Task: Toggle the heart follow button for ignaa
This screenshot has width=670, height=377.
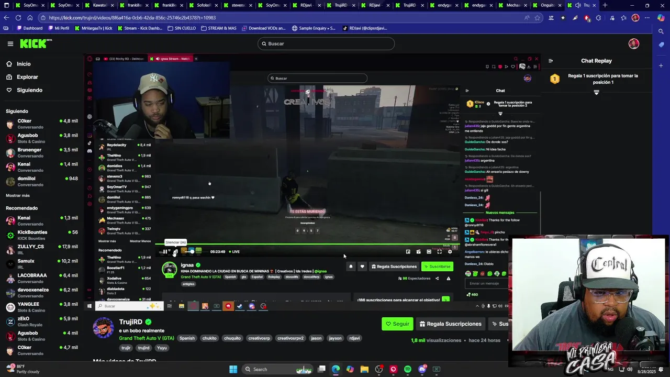Action: (x=362, y=267)
